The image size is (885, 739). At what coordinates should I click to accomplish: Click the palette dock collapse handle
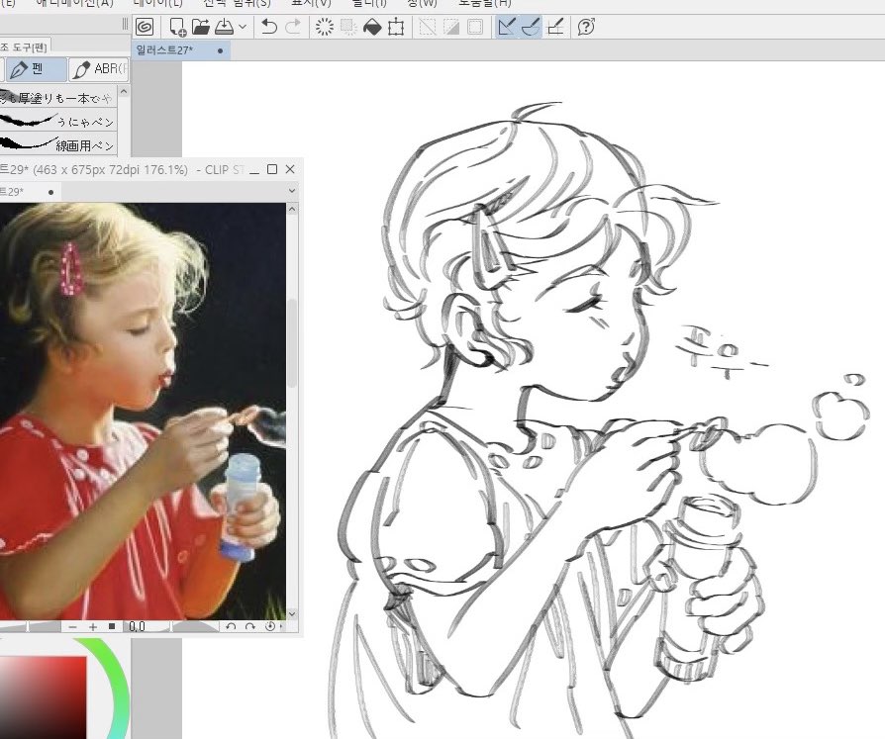point(125,25)
